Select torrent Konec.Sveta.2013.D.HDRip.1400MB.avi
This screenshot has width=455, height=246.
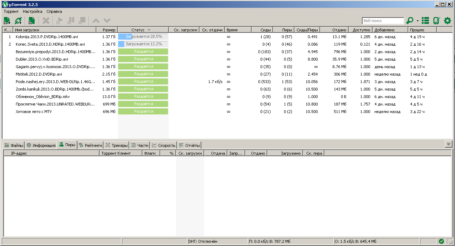click(x=50, y=44)
